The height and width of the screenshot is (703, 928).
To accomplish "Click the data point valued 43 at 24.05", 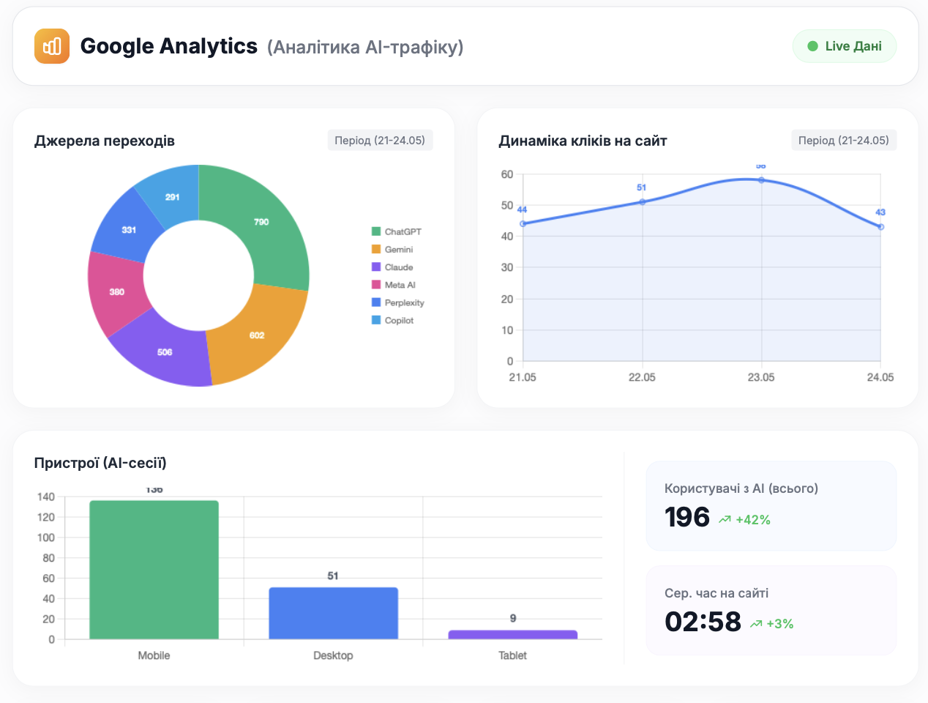I will click(880, 227).
